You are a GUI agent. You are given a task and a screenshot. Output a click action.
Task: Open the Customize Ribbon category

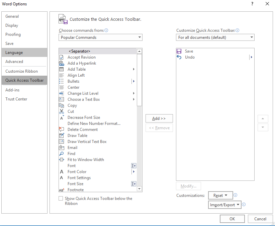click(x=24, y=71)
